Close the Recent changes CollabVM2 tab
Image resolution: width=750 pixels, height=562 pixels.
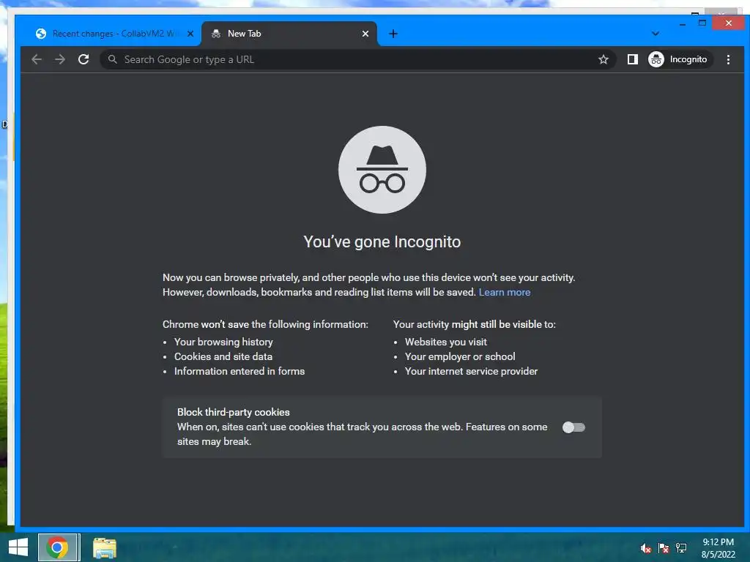coord(190,34)
